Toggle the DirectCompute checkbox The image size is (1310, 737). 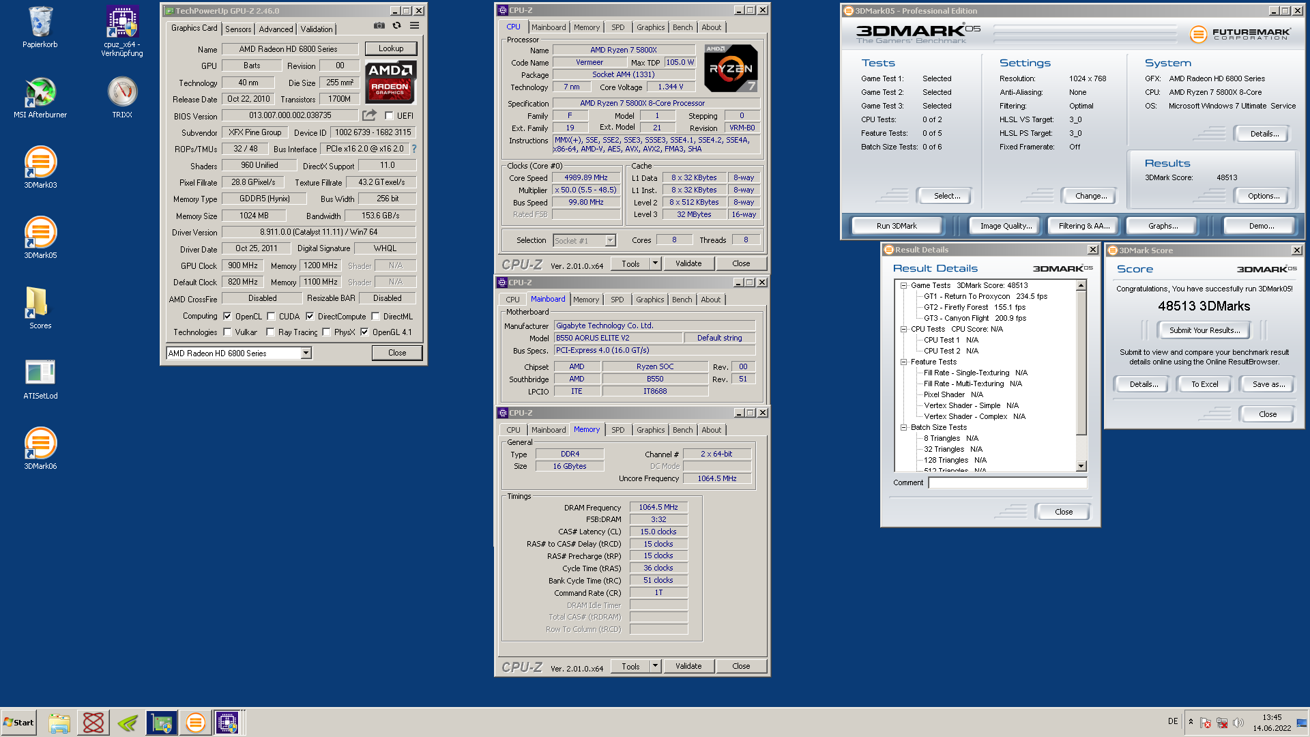coord(310,317)
